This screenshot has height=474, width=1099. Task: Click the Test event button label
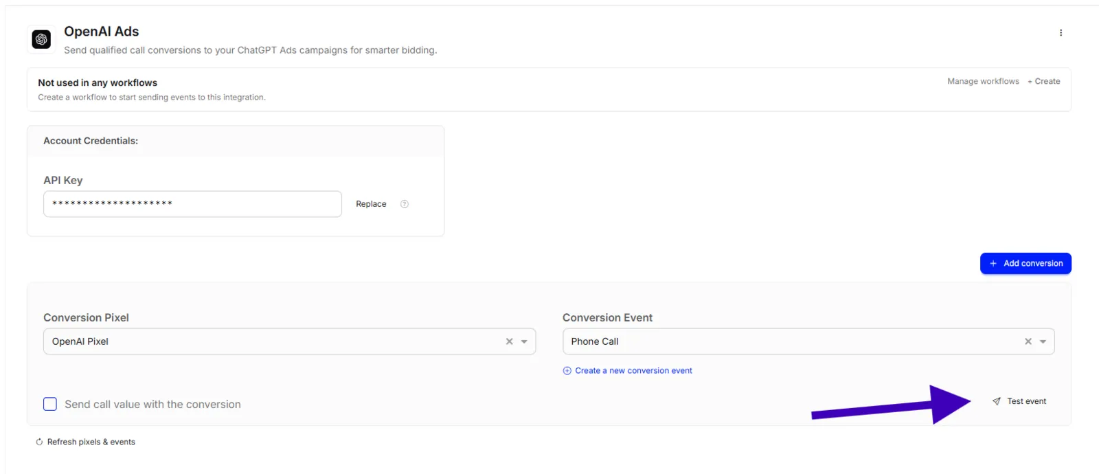click(1026, 401)
